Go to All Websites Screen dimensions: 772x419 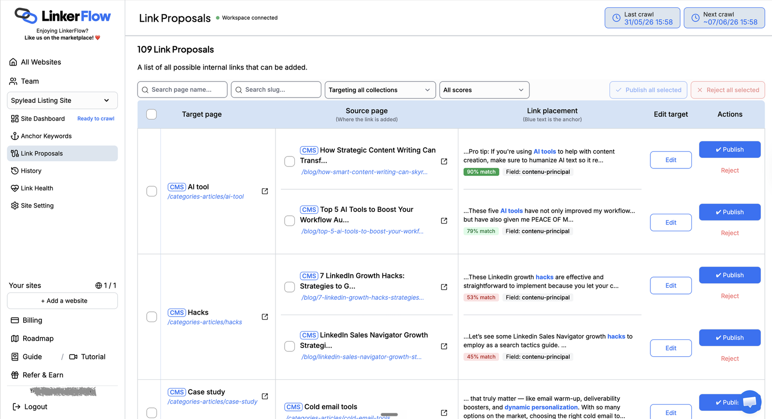click(x=41, y=62)
